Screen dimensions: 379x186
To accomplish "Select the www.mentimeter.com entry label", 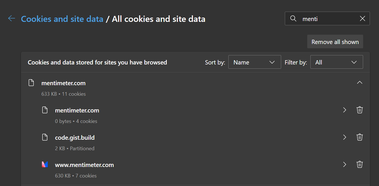I will 84,165.
